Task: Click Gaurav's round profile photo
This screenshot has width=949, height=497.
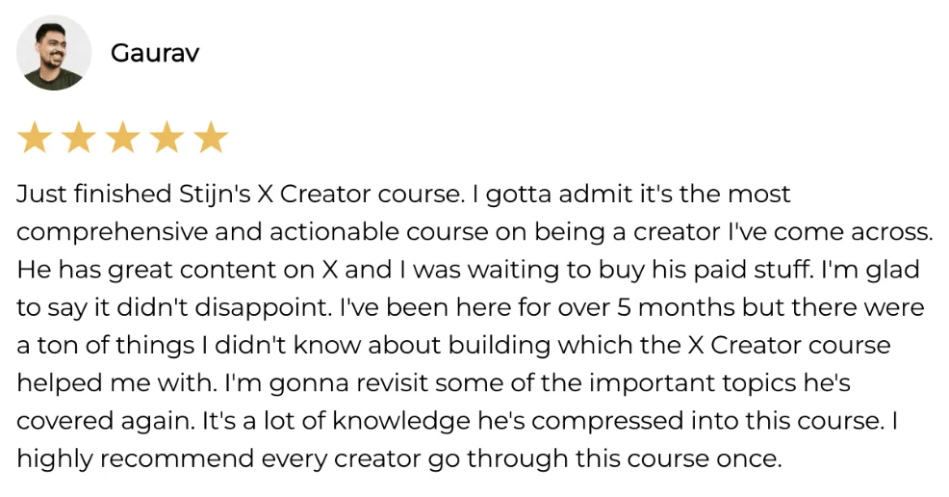Action: [54, 53]
